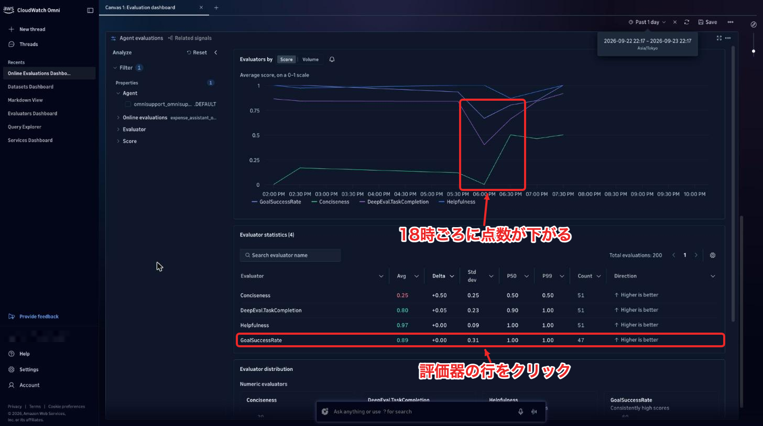Viewport: 763px width, 426px height.
Task: Select the Canvas 1: Evaluation dashboard tab
Action: (x=140, y=7)
